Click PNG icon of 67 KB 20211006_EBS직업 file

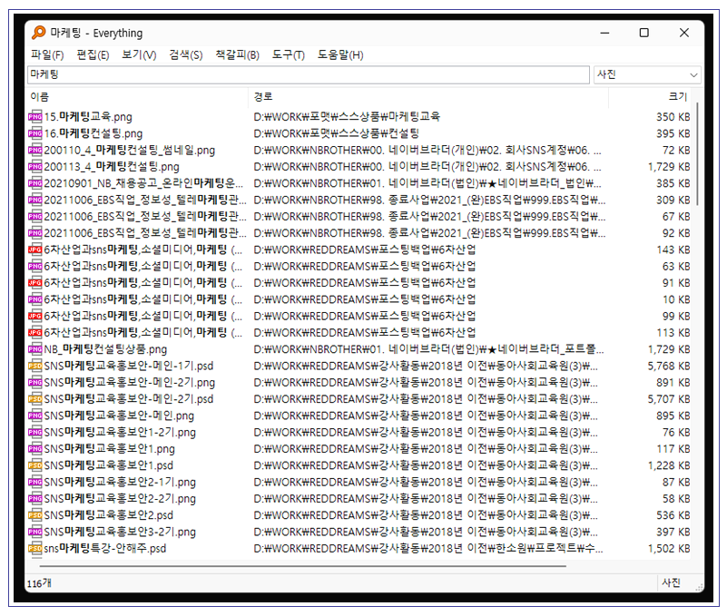[34, 217]
